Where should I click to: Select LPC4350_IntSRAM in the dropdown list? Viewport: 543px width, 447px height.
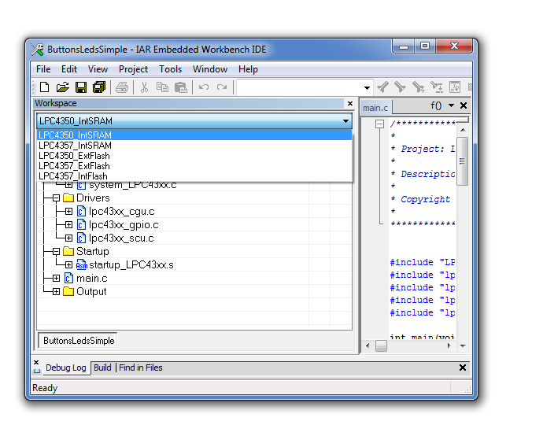tap(194, 135)
